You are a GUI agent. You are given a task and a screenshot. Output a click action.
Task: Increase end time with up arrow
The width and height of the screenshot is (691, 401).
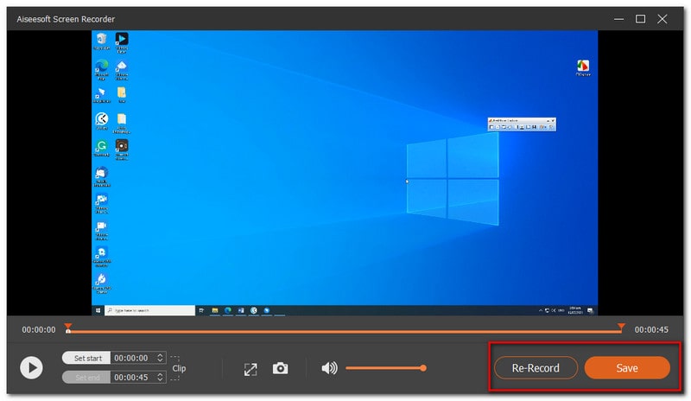point(160,374)
